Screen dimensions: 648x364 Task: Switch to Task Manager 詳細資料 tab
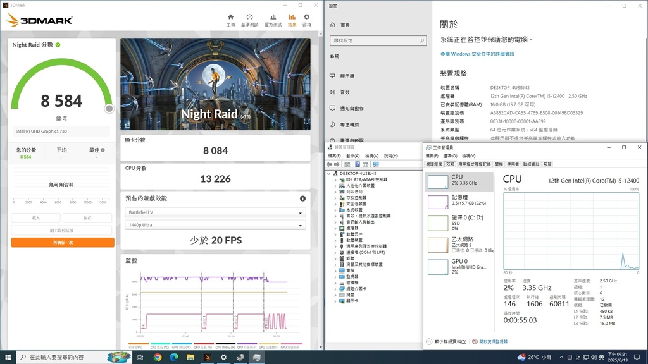pos(531,164)
